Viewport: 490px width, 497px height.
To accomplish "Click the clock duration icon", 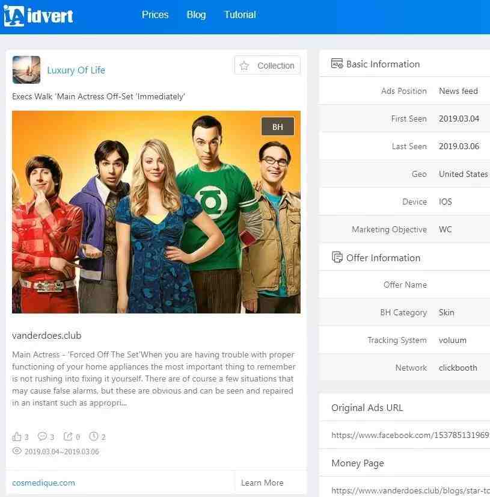I will (93, 436).
